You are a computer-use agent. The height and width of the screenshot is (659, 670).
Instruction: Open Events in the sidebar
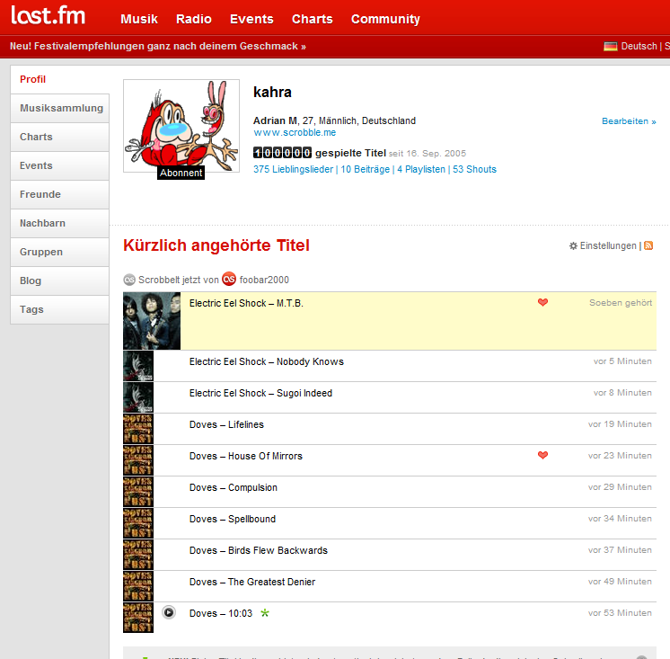(x=60, y=165)
